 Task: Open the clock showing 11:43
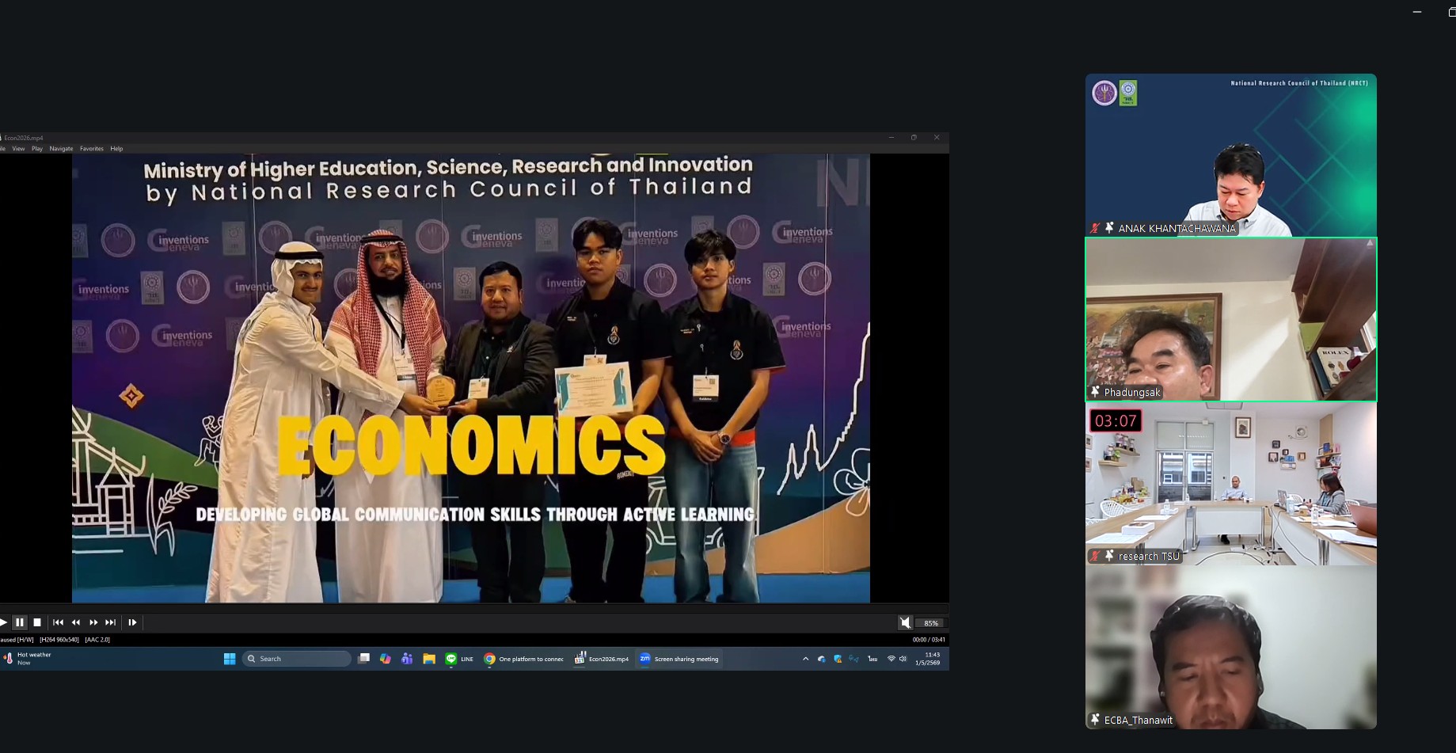coord(928,659)
